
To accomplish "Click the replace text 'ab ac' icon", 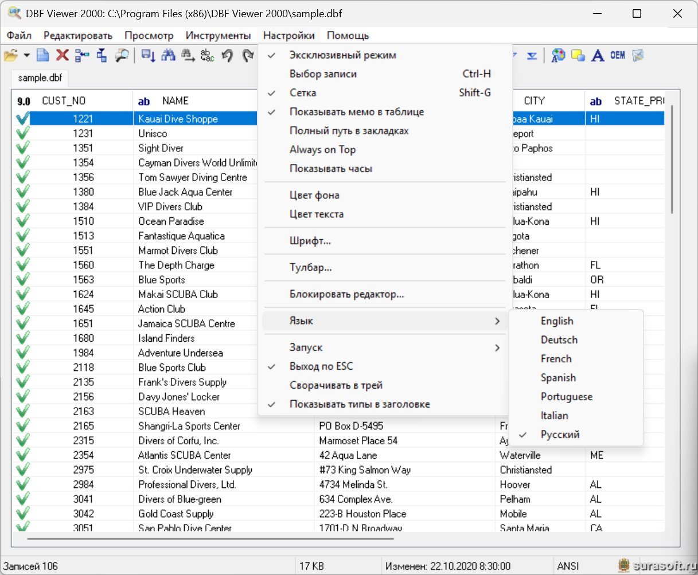I will pyautogui.click(x=207, y=56).
